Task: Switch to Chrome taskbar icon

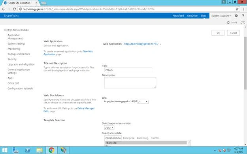Action: [51, 150]
